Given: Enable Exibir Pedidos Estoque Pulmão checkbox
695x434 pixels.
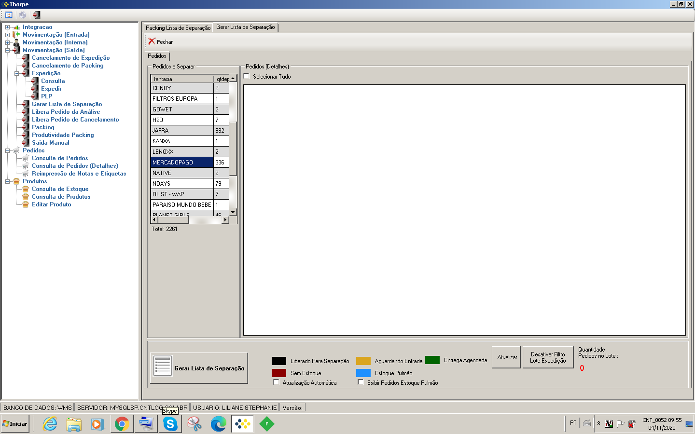Looking at the screenshot, I should pyautogui.click(x=361, y=382).
